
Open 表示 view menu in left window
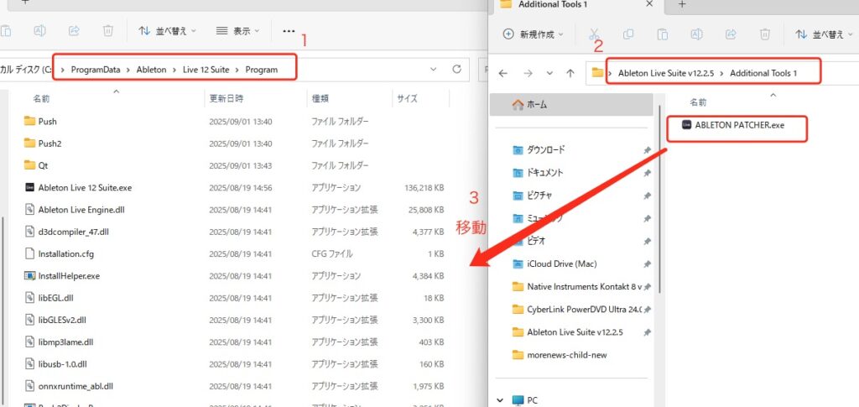(237, 31)
